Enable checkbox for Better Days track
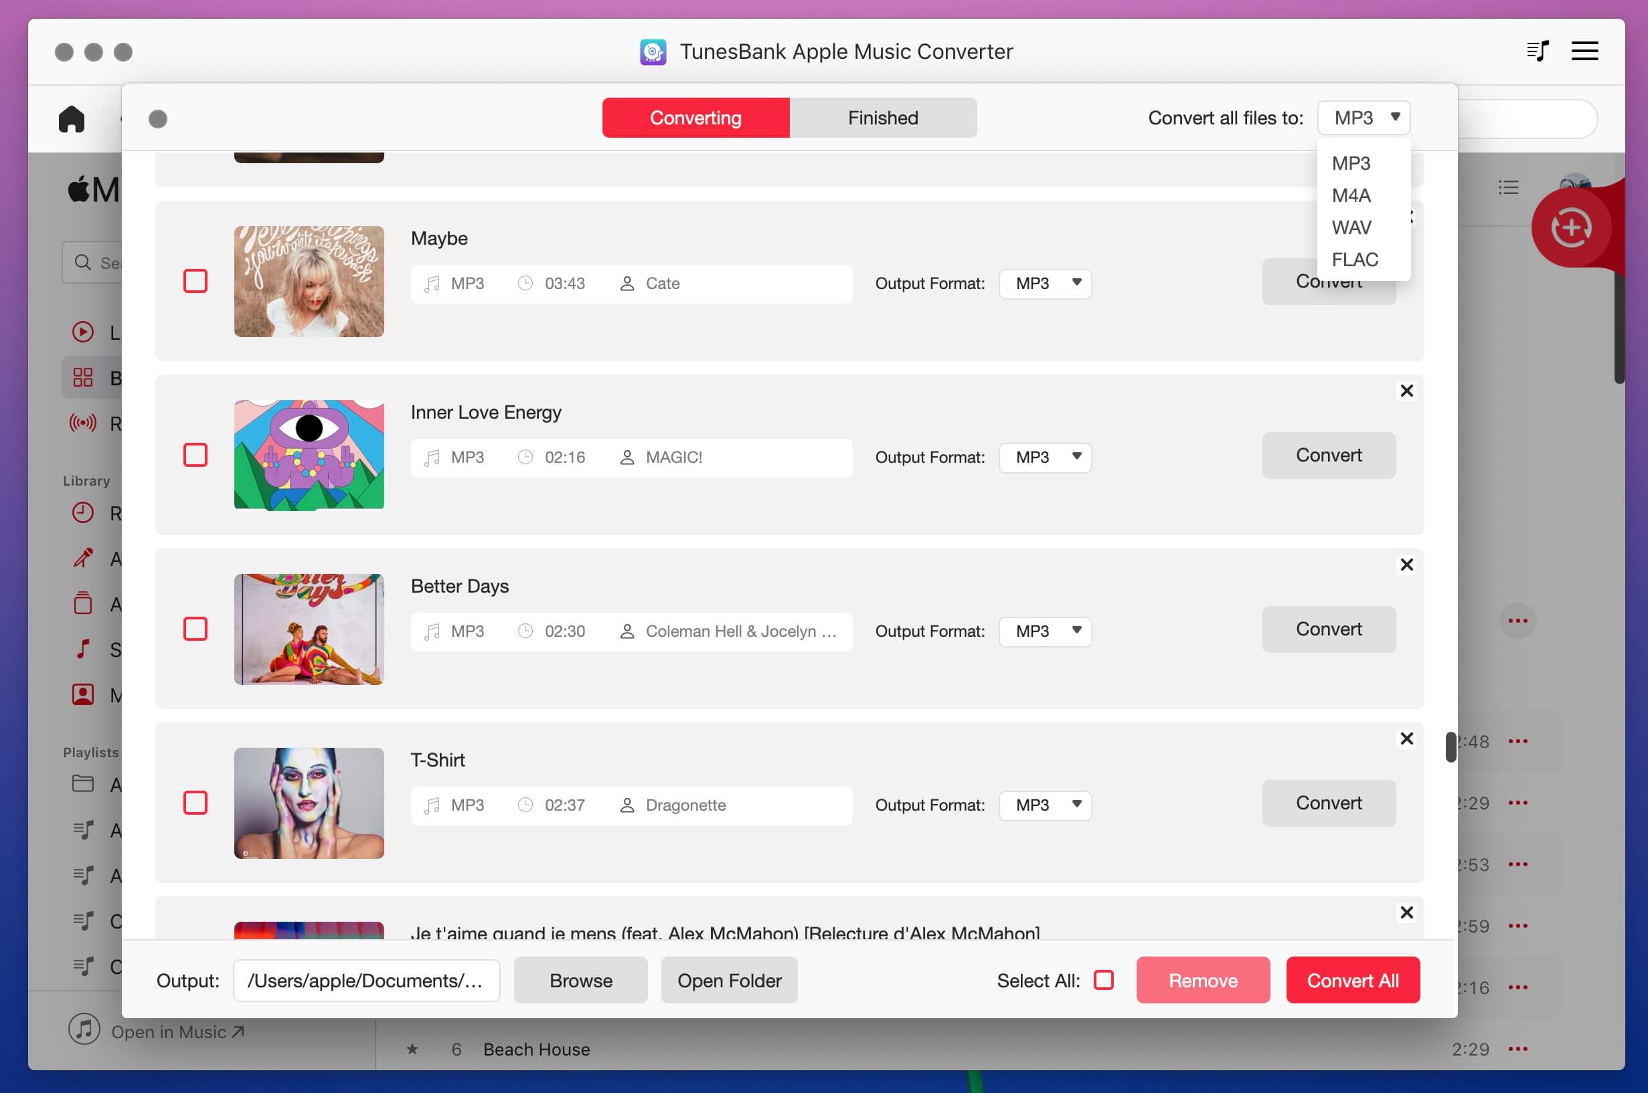The height and width of the screenshot is (1093, 1648). (x=194, y=628)
